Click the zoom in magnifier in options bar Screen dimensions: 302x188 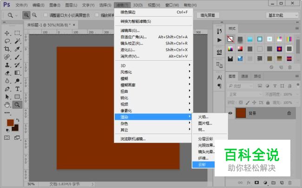click(x=26, y=15)
